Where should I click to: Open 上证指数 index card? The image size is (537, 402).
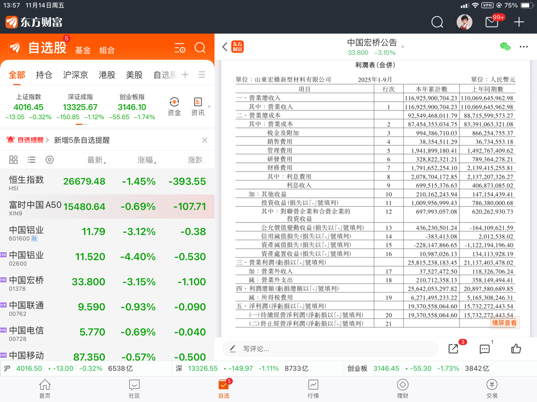[28, 107]
